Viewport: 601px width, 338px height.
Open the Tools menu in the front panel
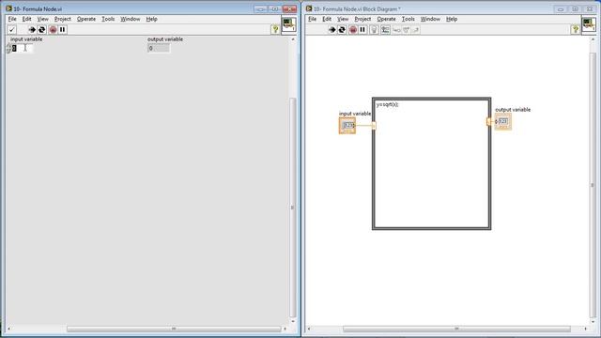pyautogui.click(x=108, y=19)
